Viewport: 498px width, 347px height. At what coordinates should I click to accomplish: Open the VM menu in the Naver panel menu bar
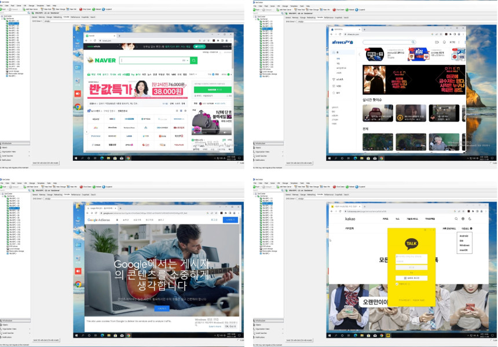[25, 6]
